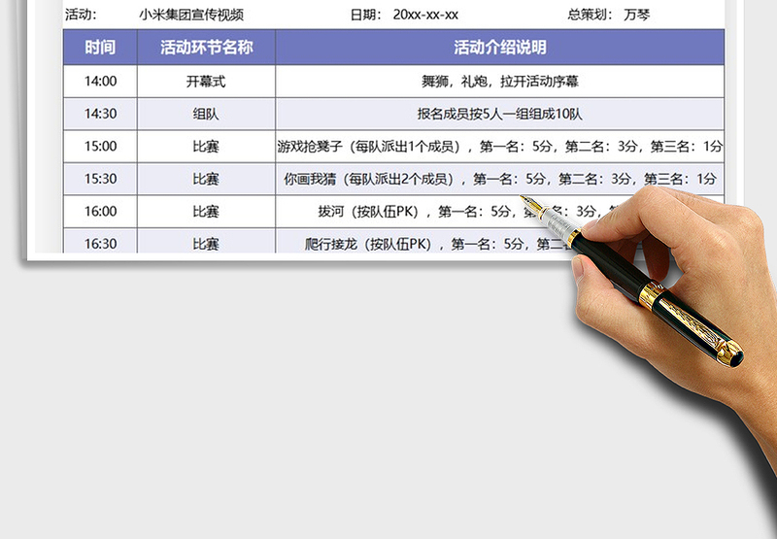Click the 报名成员按5人一组组成10队 description

[x=499, y=114]
